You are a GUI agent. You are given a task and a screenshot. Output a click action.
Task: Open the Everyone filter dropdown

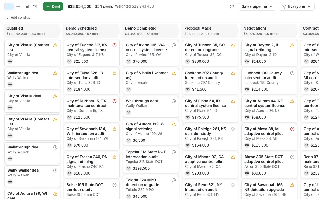(296, 6)
